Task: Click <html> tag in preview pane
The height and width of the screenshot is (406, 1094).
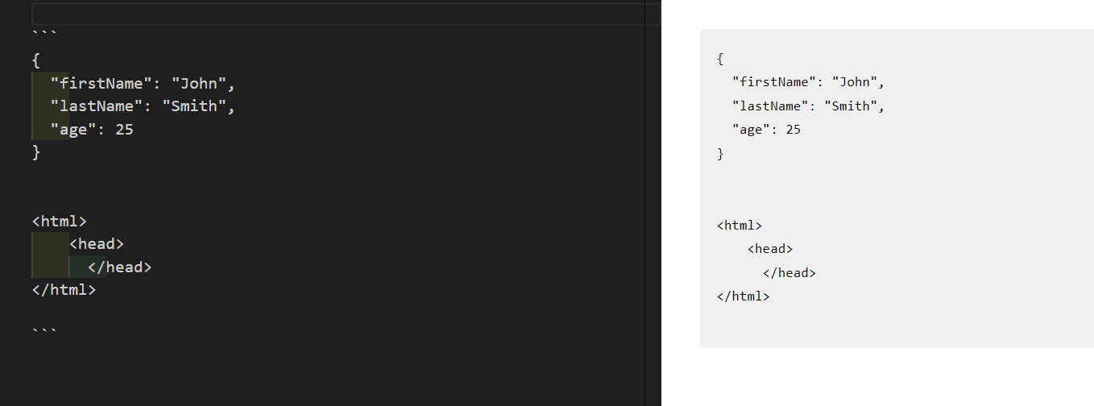Action: click(x=740, y=226)
